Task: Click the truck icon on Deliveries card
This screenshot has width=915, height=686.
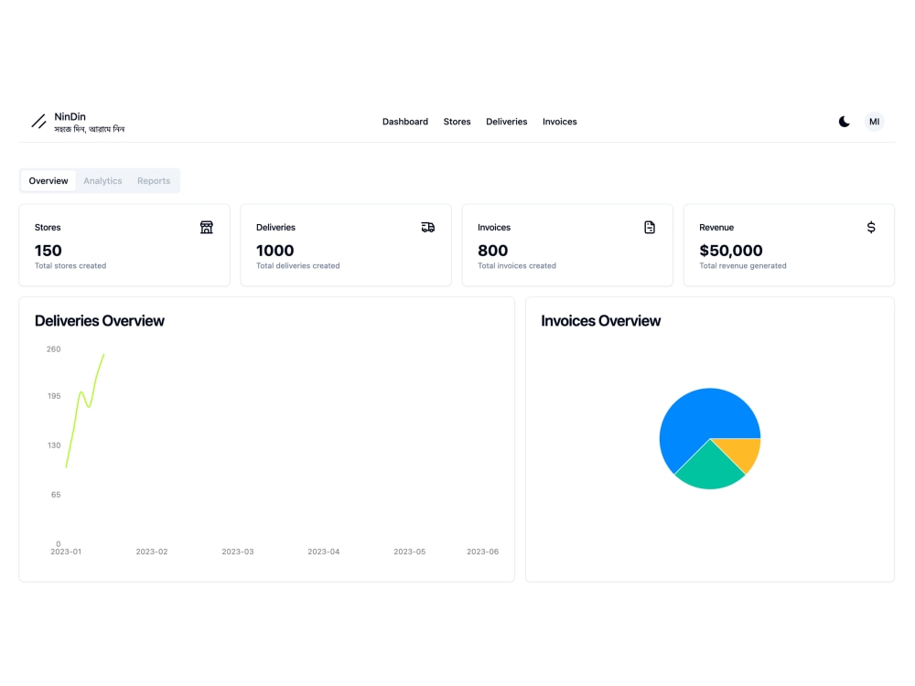Action: coord(427,227)
